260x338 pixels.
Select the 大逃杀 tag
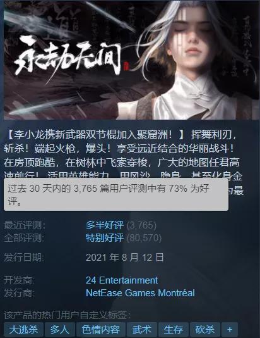(x=23, y=330)
